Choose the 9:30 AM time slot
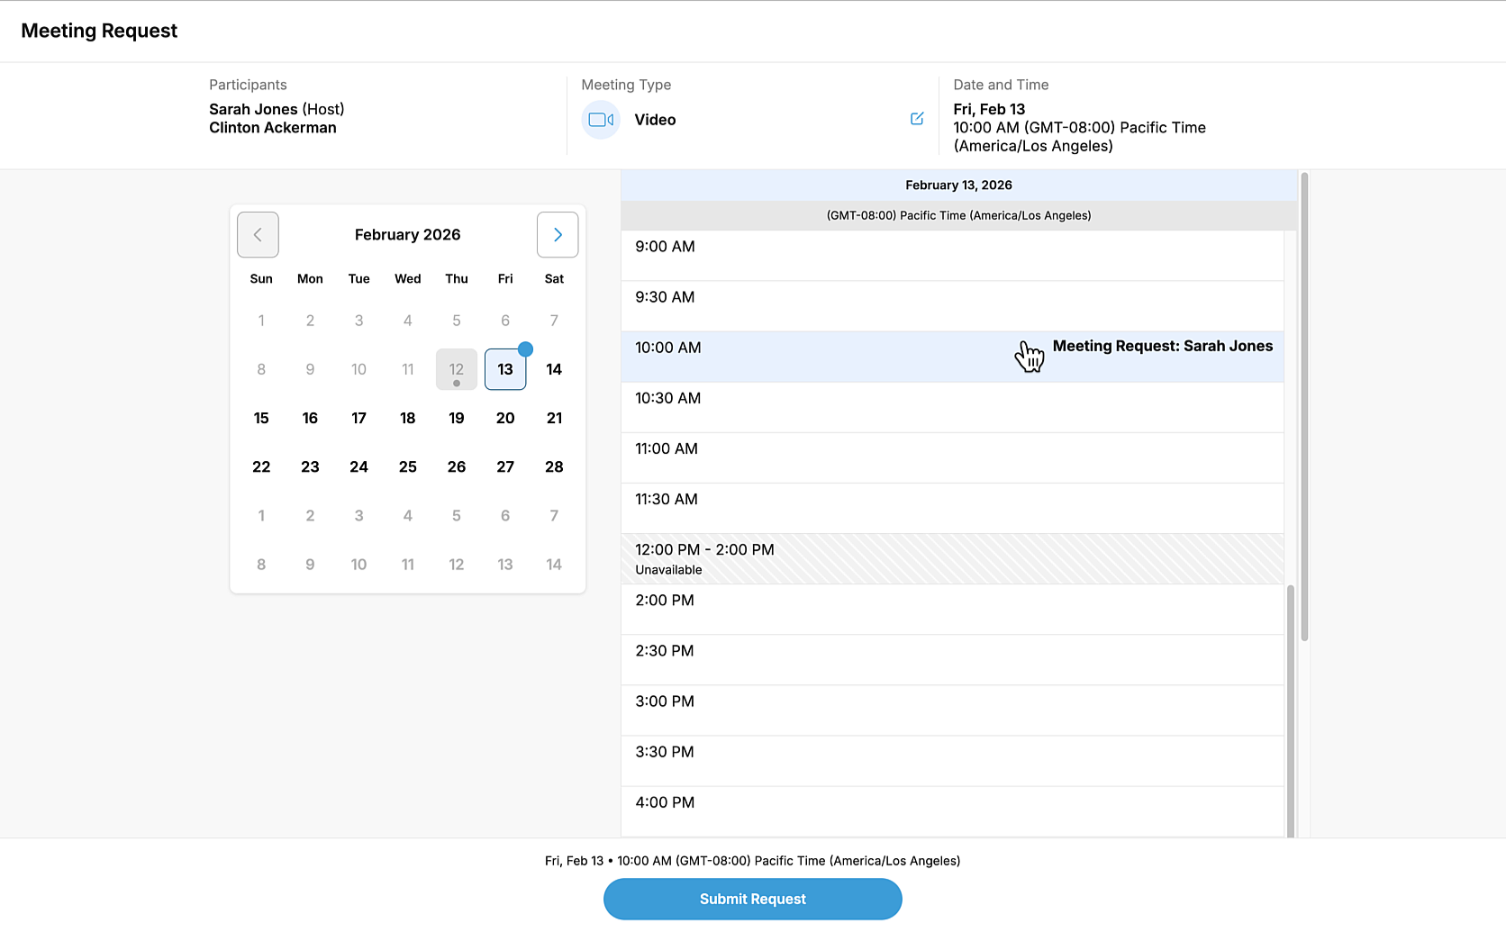The height and width of the screenshot is (941, 1506). (x=952, y=306)
